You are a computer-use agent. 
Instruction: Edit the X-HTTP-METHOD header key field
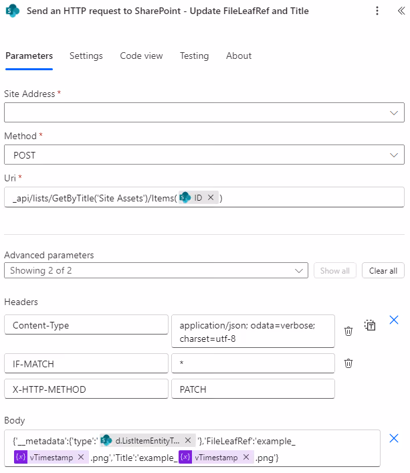point(86,389)
